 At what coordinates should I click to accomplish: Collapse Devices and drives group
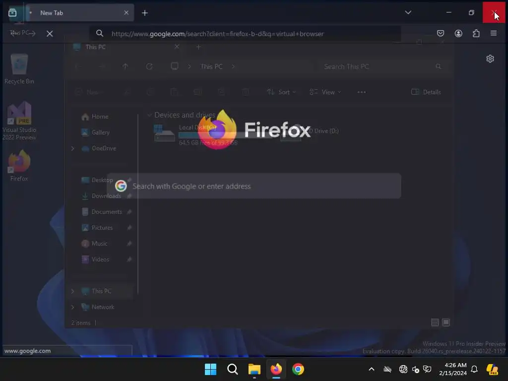[x=149, y=115]
